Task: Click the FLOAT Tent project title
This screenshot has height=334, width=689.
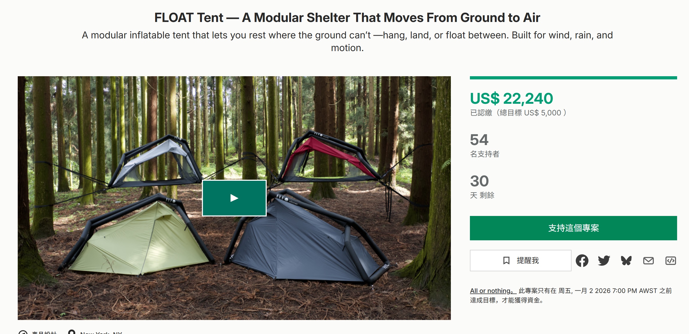Action: click(347, 18)
